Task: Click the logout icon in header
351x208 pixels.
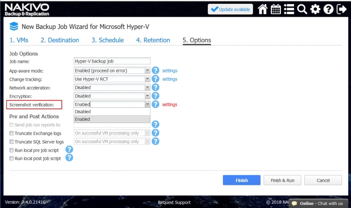Action: click(x=341, y=9)
